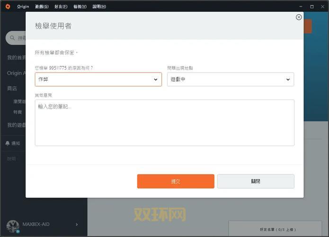Open the 好友(F) menu
This screenshot has width=329, height=237.
point(61,7)
